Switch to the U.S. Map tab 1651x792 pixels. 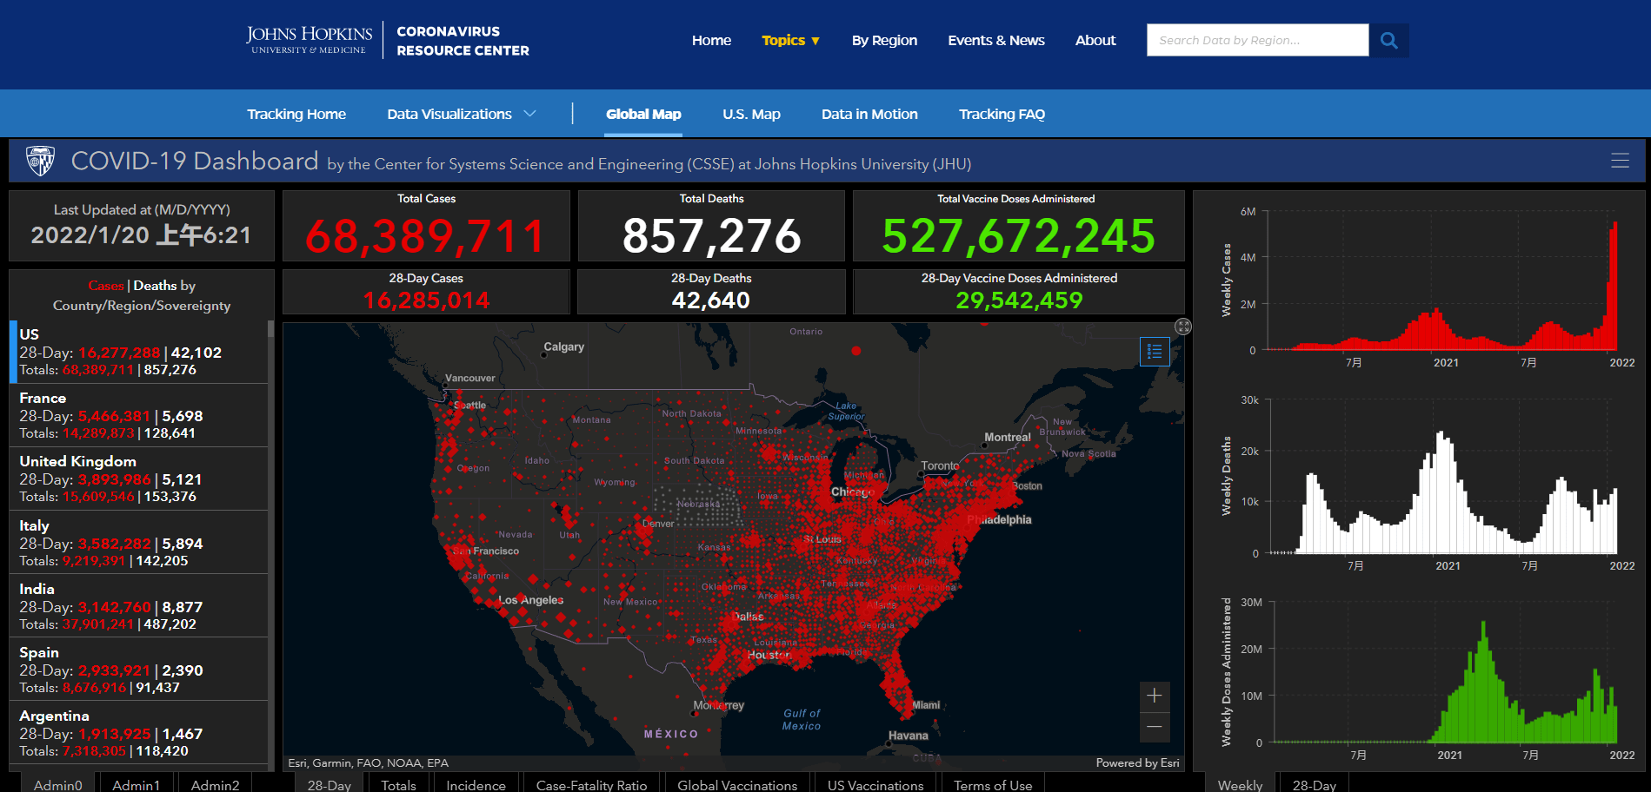(x=751, y=114)
